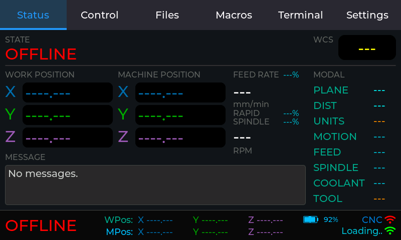This screenshot has width=401, height=240.
Task: Click the OFFLINE text in bottom bar
Action: 41,225
